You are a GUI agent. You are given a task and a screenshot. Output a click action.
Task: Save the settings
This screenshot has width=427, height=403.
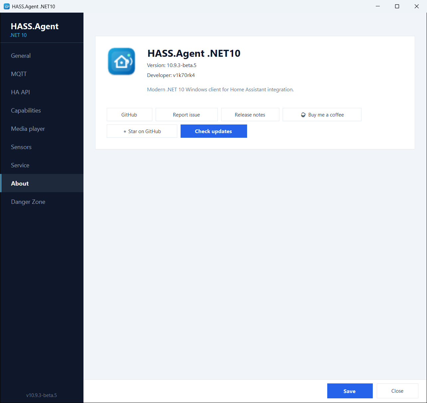350,391
